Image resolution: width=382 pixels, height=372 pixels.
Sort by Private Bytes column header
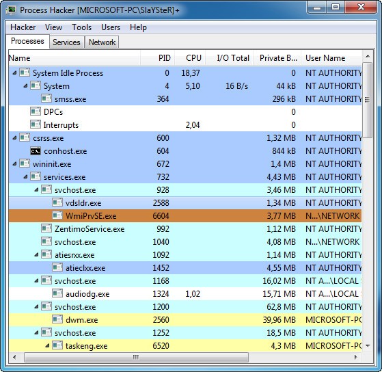coord(277,58)
